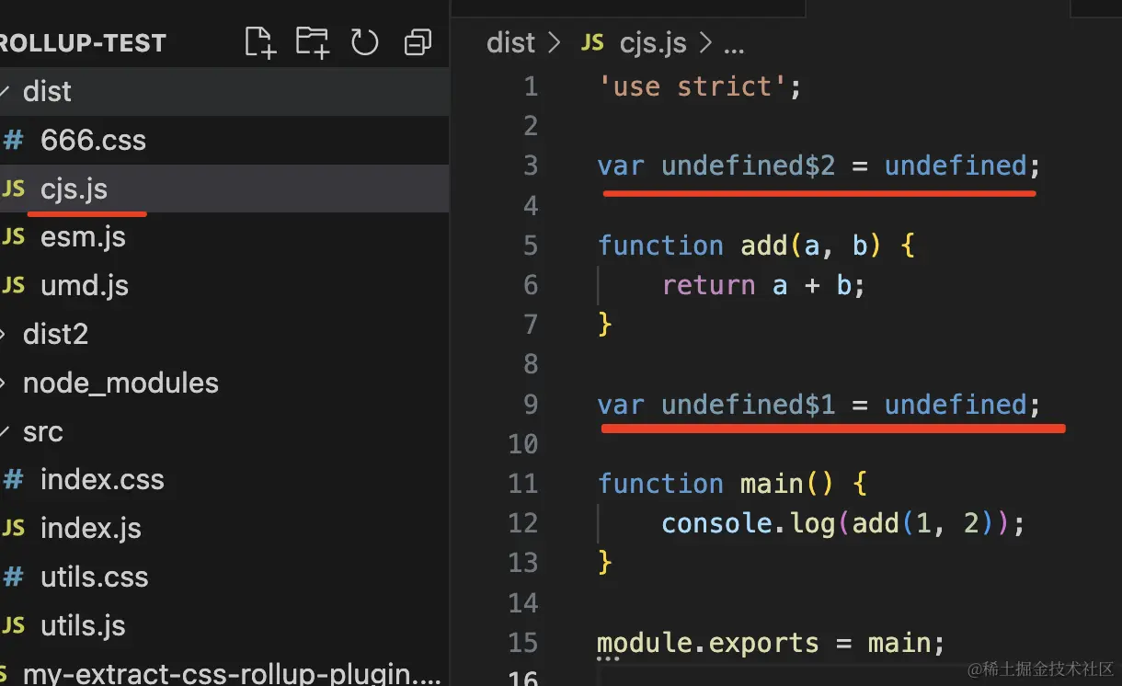This screenshot has width=1122, height=686.
Task: Click the undefined$1 variable name
Action: (748, 405)
